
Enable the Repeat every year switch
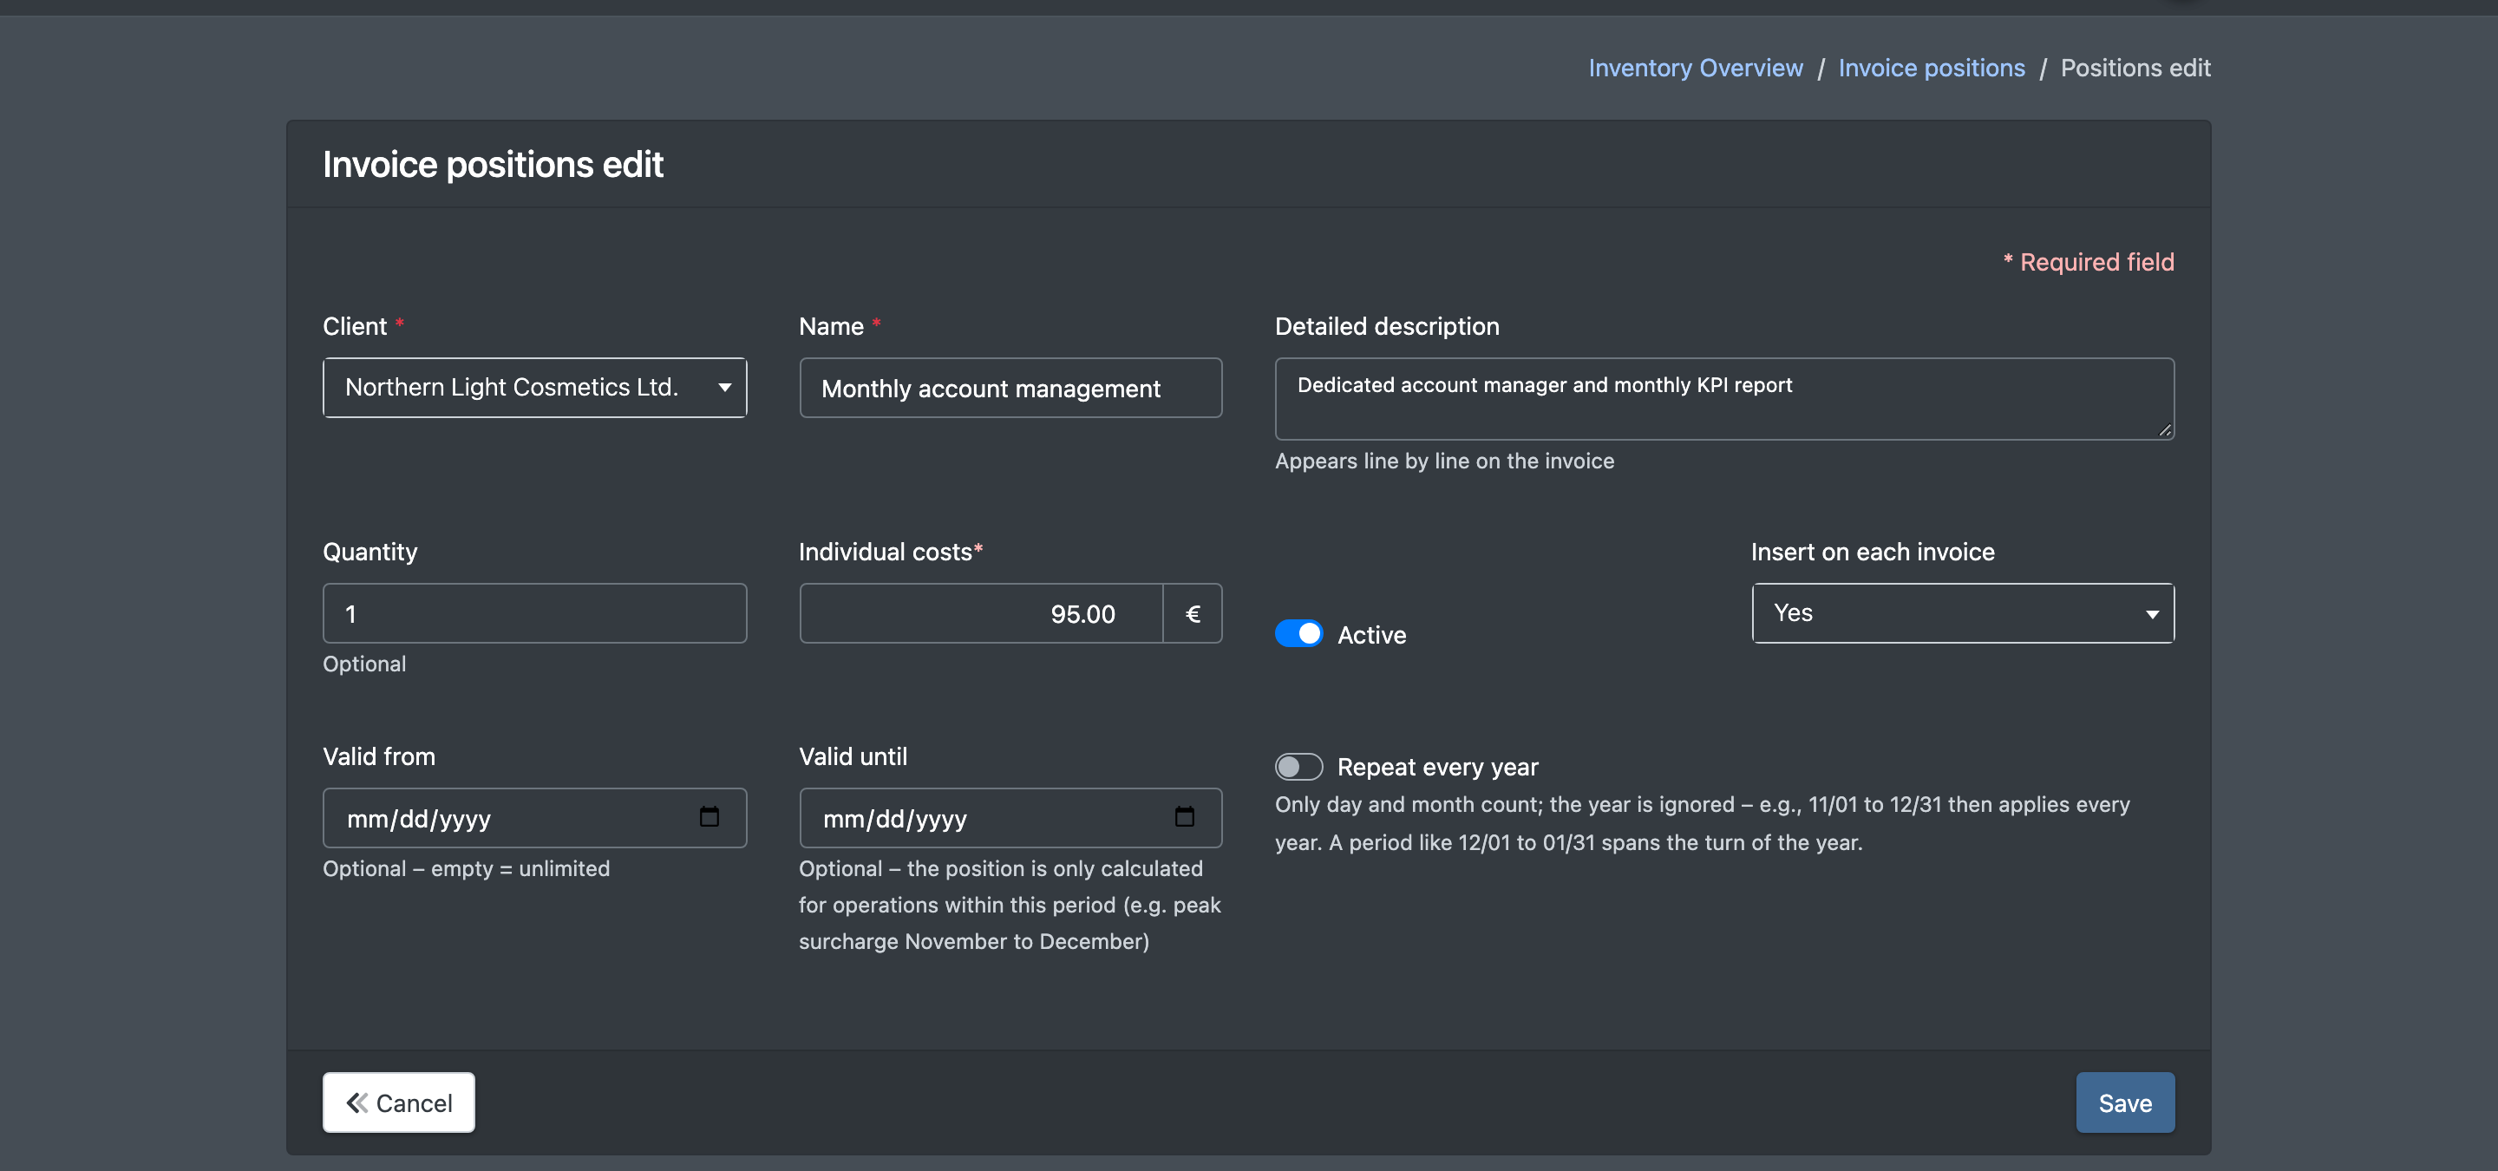(x=1298, y=767)
